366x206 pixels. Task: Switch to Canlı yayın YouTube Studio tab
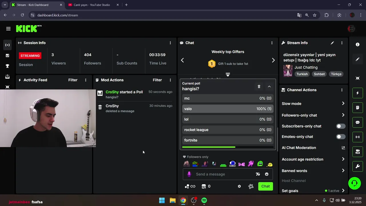coord(92,5)
